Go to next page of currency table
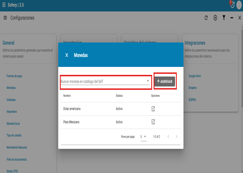 [176, 136]
